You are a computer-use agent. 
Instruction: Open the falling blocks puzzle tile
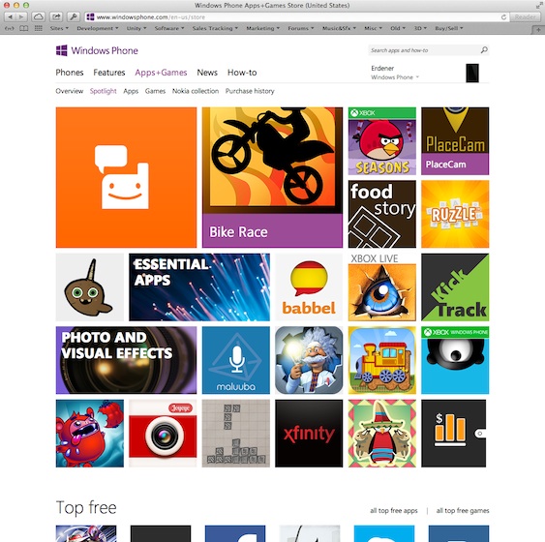point(235,434)
